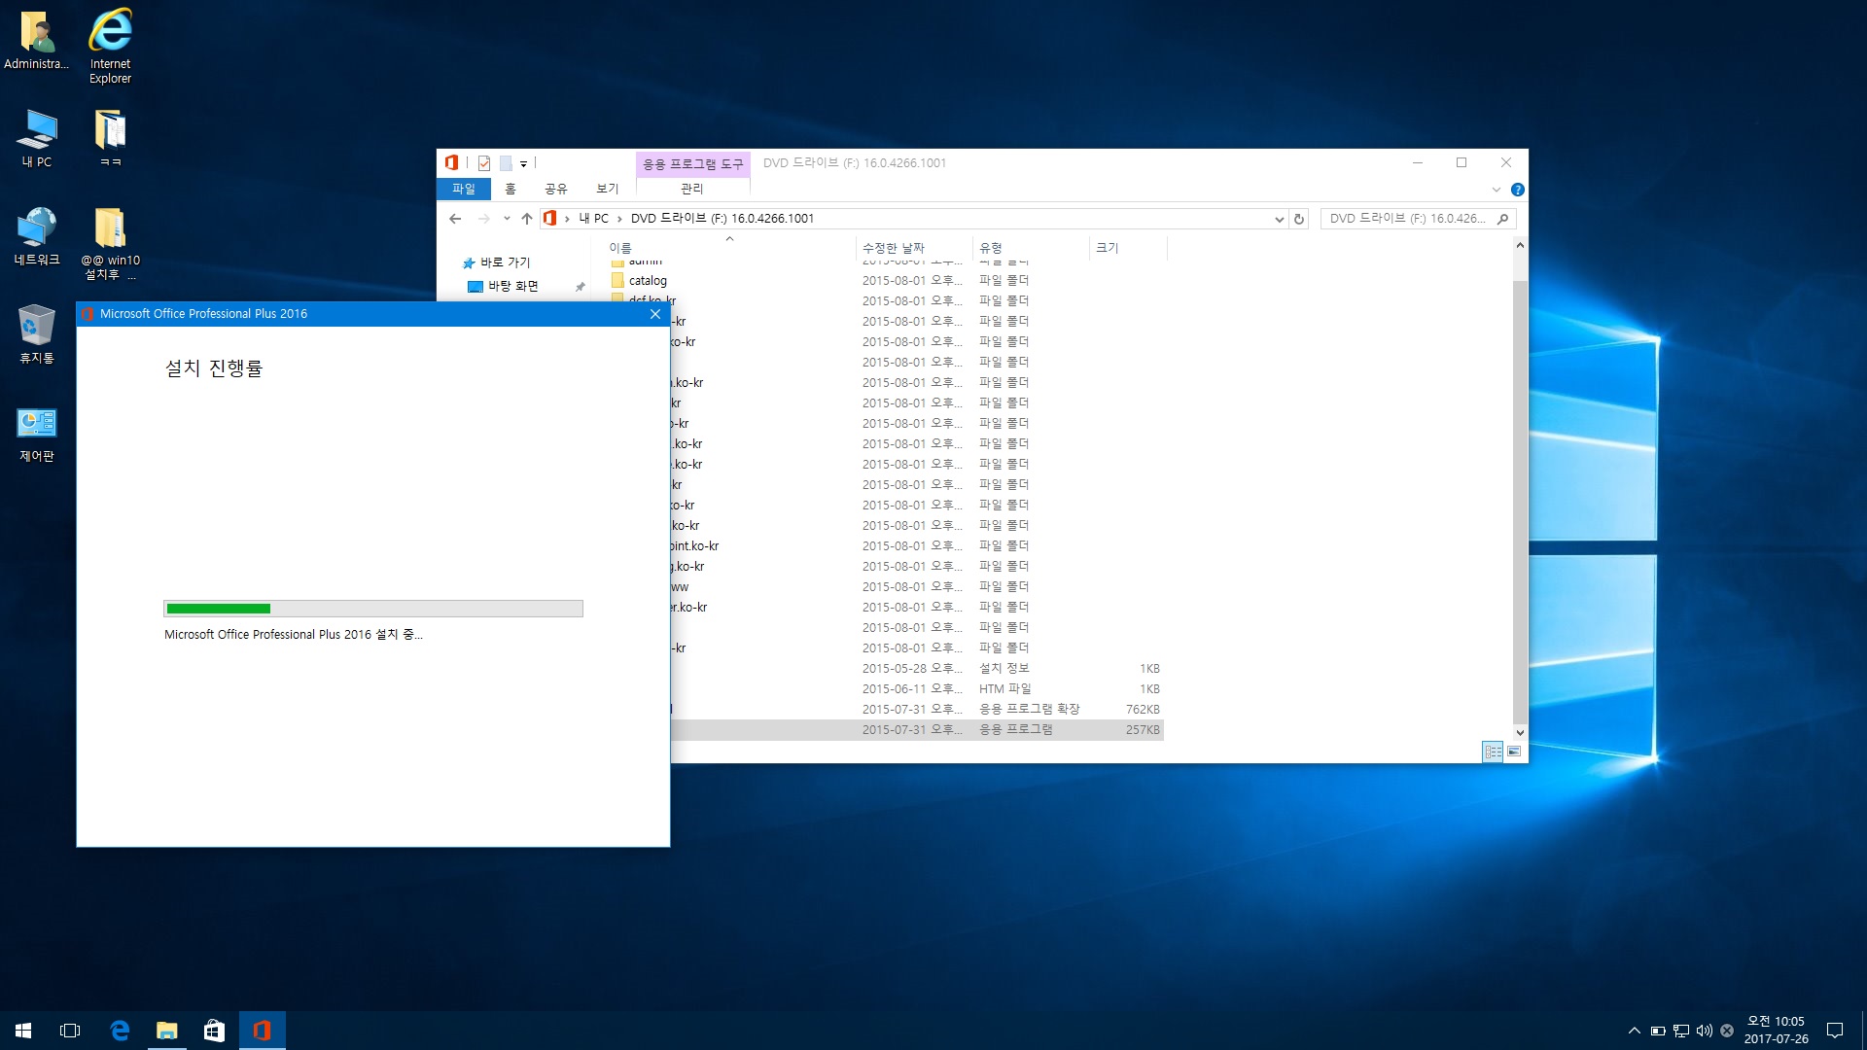Click the Explorer vertical scrollbar thumb
Viewport: 1867px width, 1050px height.
pyautogui.click(x=1520, y=502)
